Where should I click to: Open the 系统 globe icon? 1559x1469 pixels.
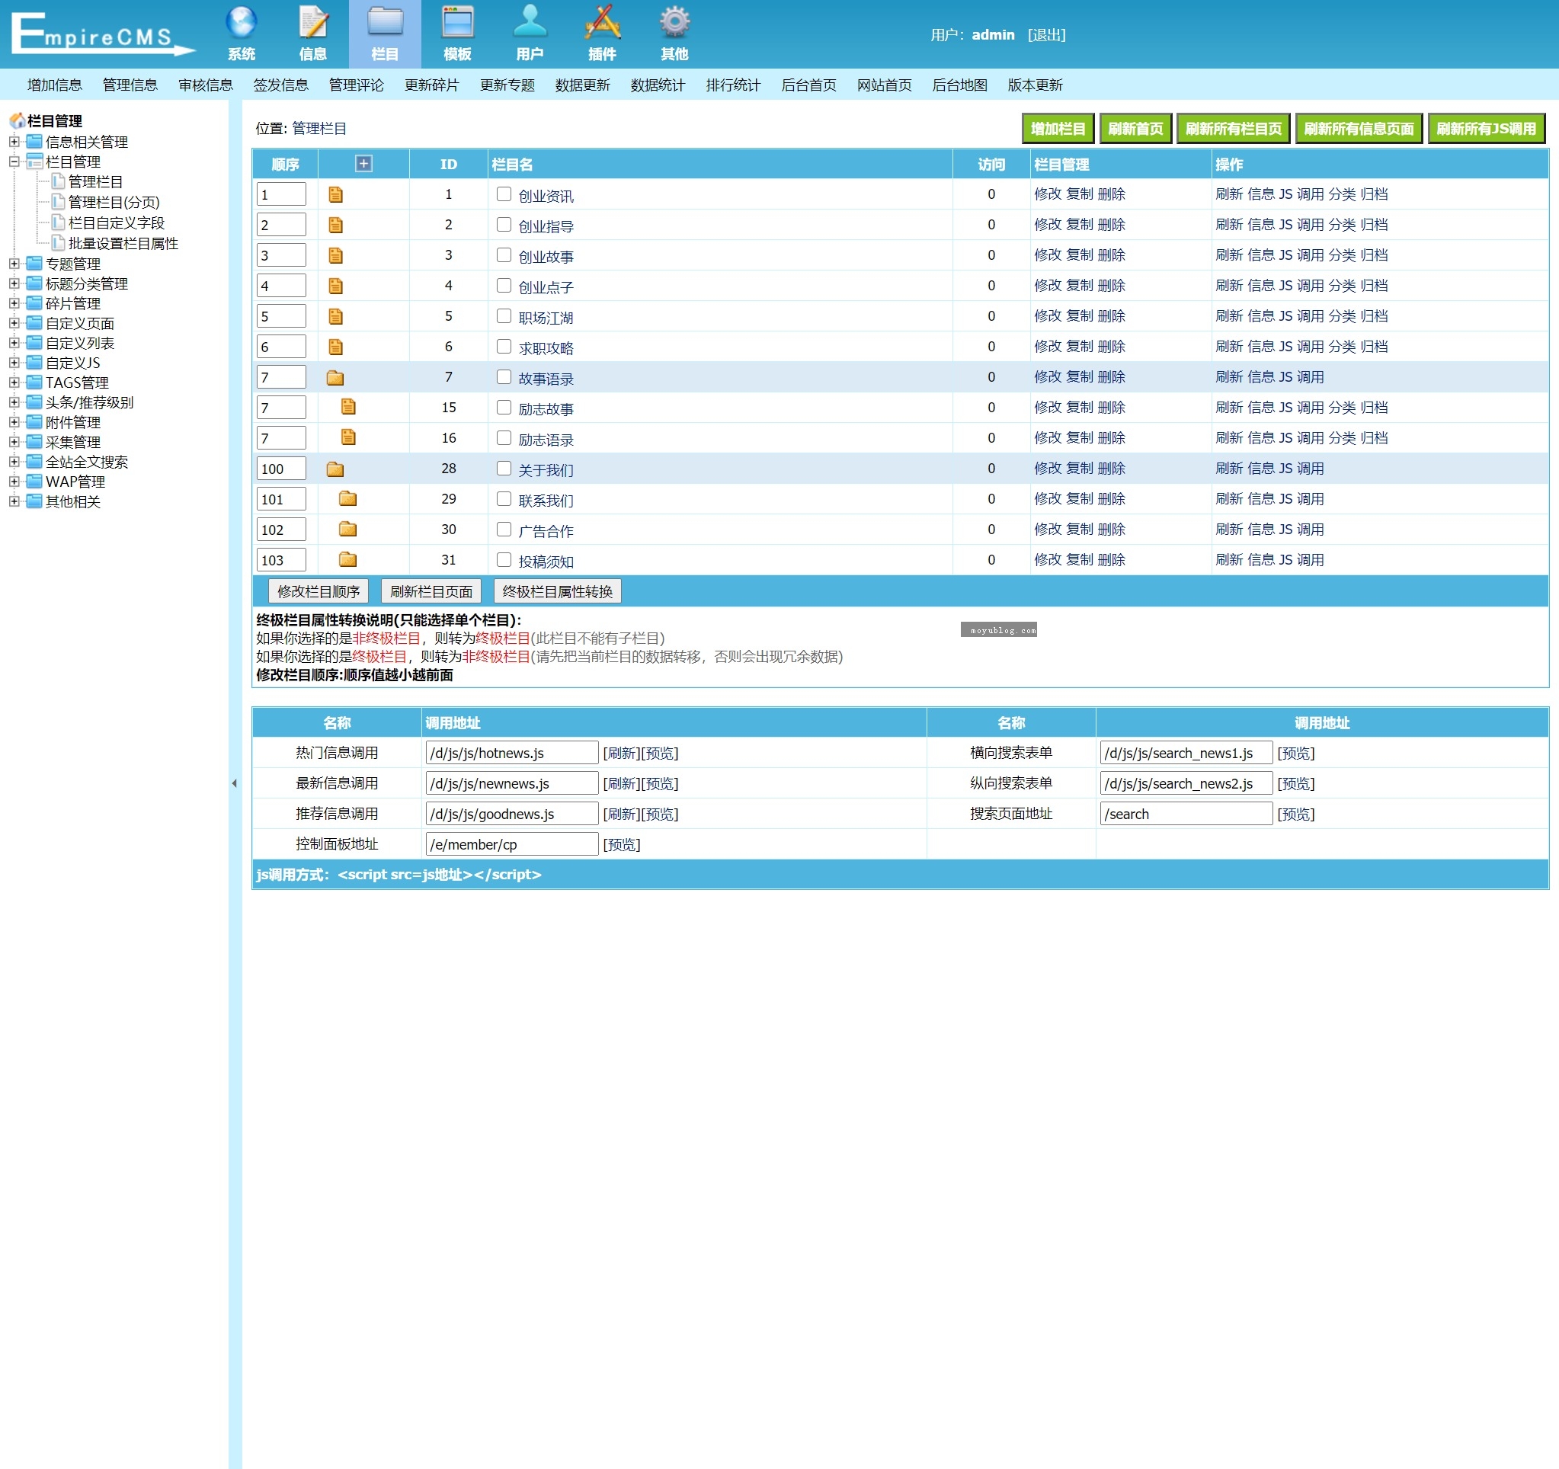(x=241, y=23)
